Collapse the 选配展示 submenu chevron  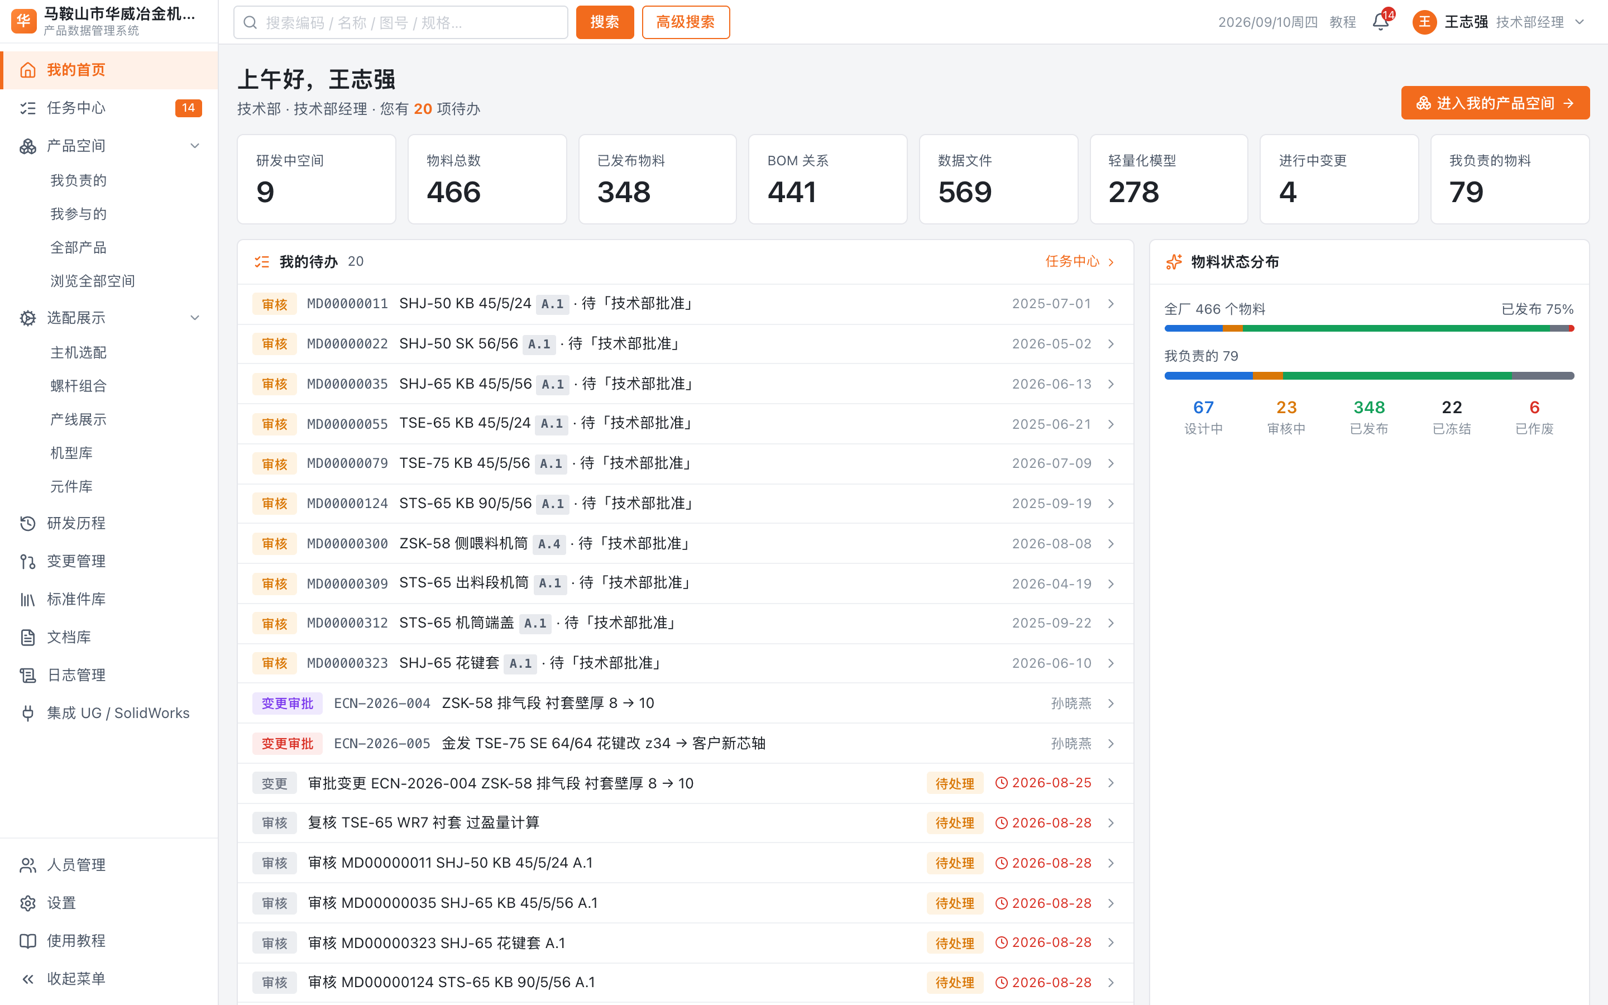click(x=195, y=318)
